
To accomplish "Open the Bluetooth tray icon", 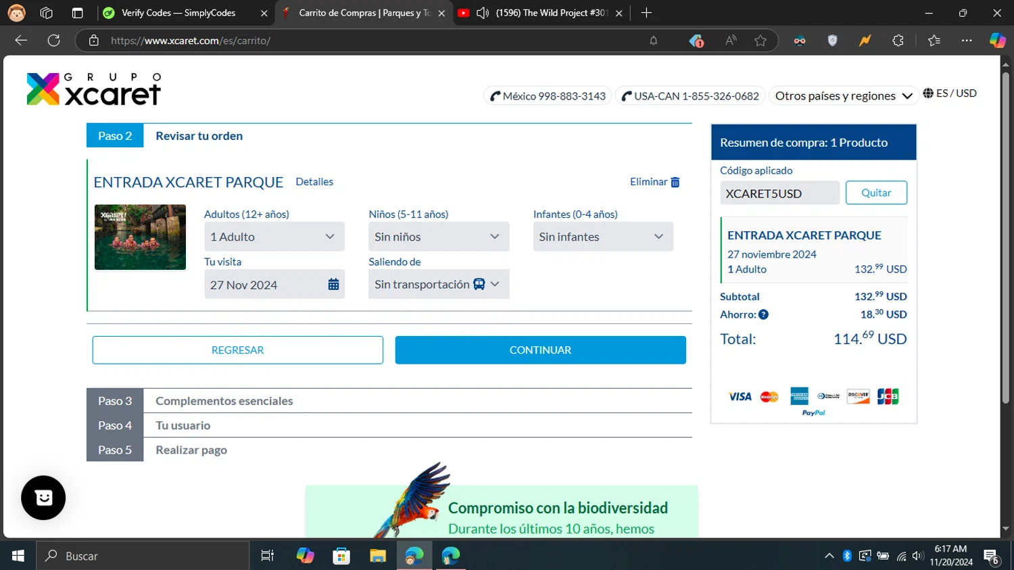I will click(847, 556).
